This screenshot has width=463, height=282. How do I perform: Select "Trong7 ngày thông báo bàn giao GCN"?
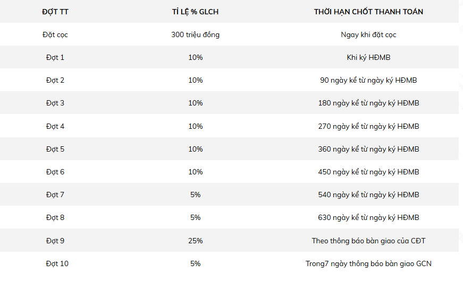(x=368, y=263)
